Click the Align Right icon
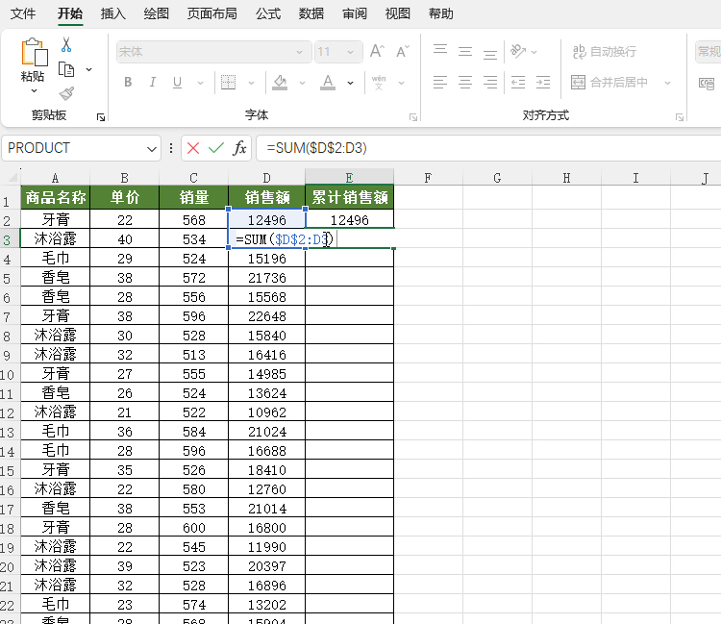The image size is (721, 624). (489, 83)
